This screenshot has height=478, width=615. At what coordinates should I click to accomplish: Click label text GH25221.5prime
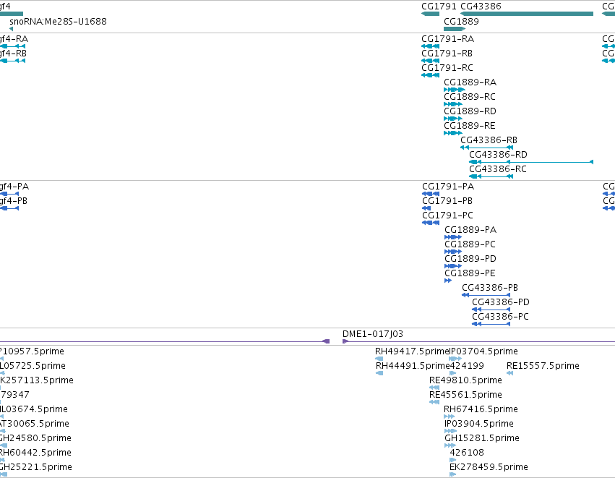(x=36, y=467)
